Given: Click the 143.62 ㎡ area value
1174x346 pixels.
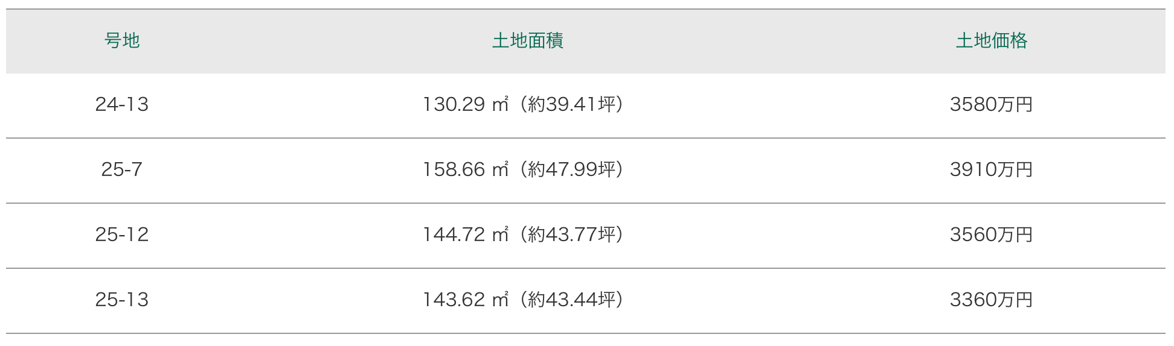Looking at the screenshot, I should 465,300.
